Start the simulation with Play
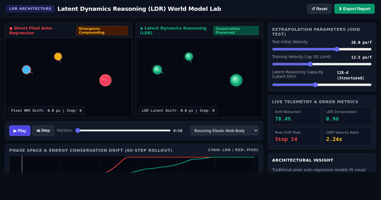This screenshot has width=381, height=200. coord(20,130)
